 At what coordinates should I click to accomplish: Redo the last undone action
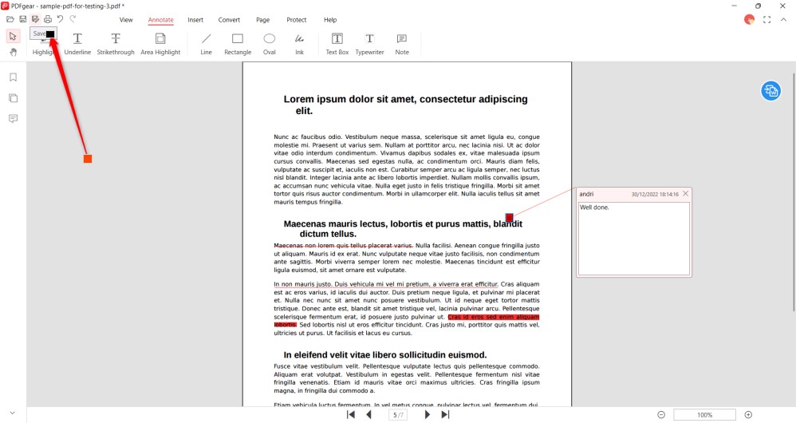click(x=73, y=19)
